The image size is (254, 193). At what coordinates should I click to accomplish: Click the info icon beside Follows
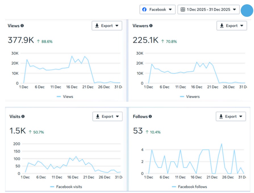coord(150,116)
